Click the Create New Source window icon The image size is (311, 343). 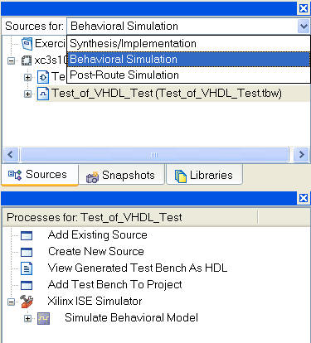pos(27,252)
